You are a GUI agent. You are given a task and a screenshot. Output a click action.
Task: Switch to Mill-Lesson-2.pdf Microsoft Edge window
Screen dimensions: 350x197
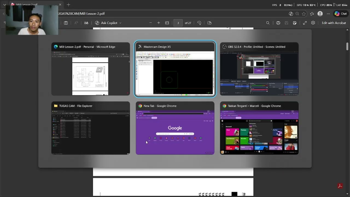(x=91, y=69)
